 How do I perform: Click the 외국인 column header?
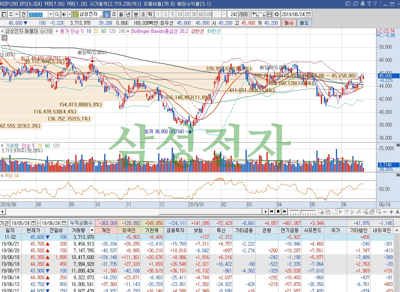[x=129, y=230]
